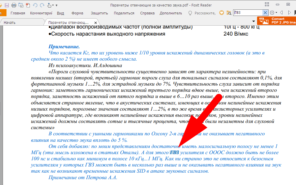
Task: Click the Create new PDF icon
Action: pyautogui.click(x=28, y=5)
